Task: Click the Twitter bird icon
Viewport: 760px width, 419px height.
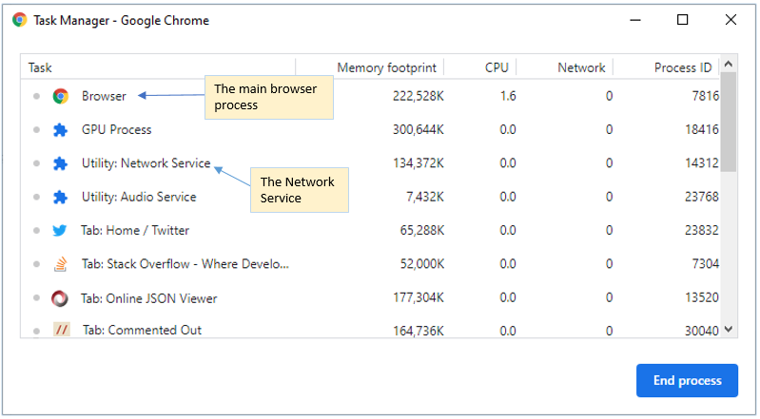Action: click(x=60, y=230)
